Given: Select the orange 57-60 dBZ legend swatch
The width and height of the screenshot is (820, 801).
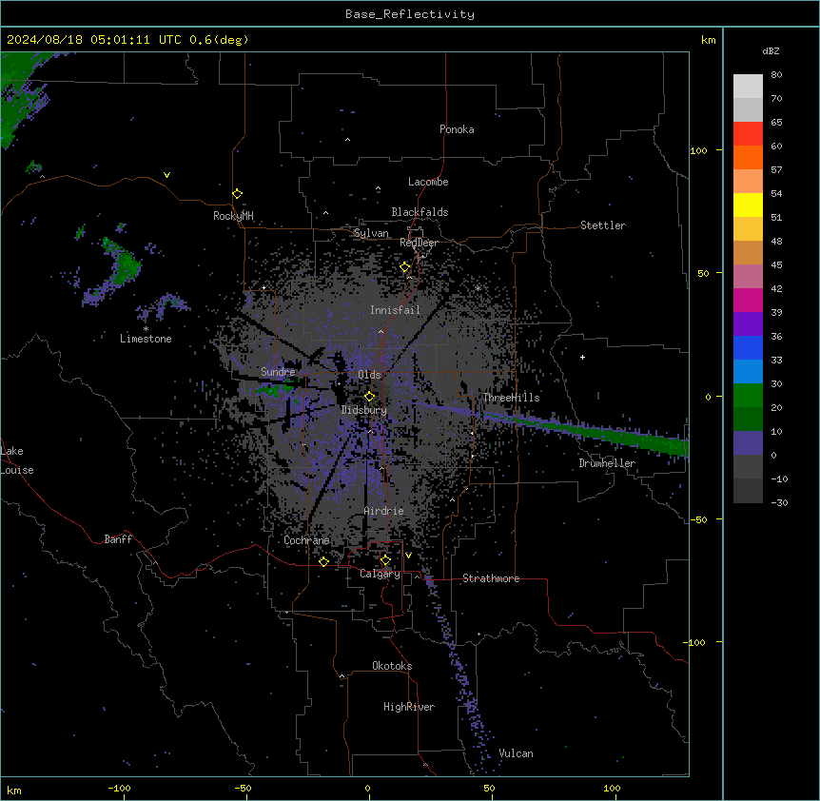Looking at the screenshot, I should tap(748, 158).
